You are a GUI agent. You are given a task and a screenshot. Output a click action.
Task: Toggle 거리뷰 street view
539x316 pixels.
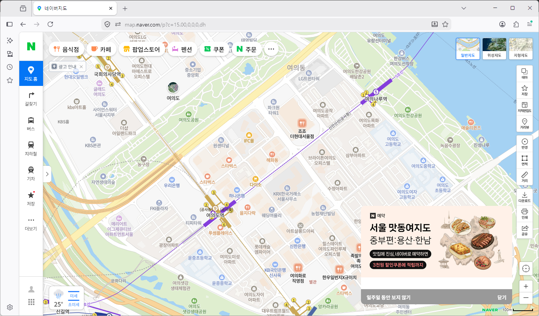pyautogui.click(x=525, y=124)
